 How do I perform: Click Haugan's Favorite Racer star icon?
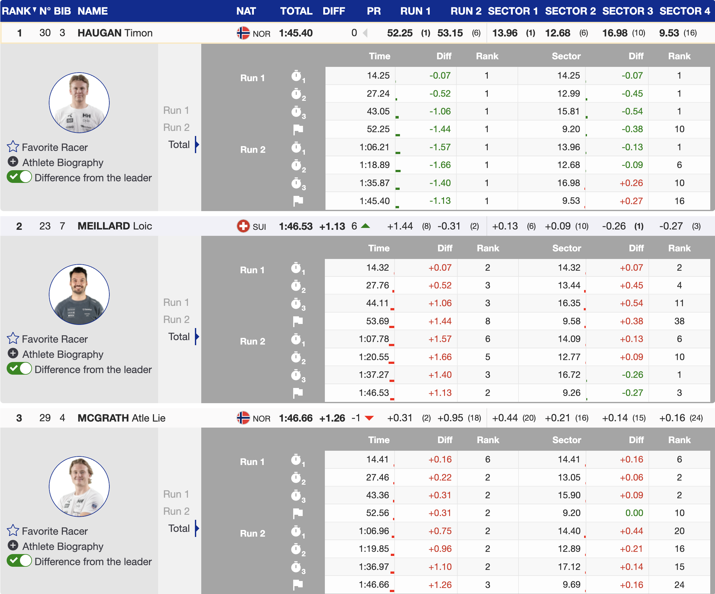click(x=13, y=146)
